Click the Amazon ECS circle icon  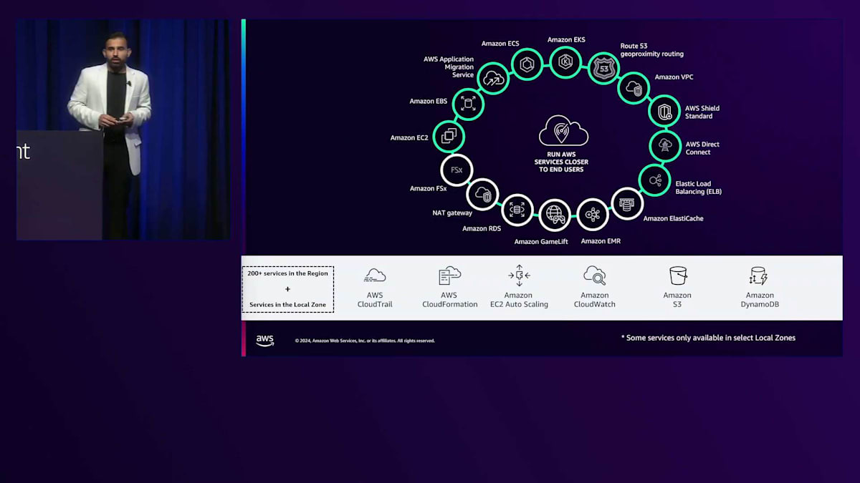[x=527, y=65]
